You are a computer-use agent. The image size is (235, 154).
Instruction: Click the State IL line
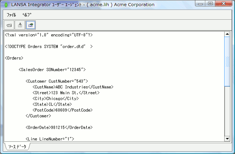point(52,104)
